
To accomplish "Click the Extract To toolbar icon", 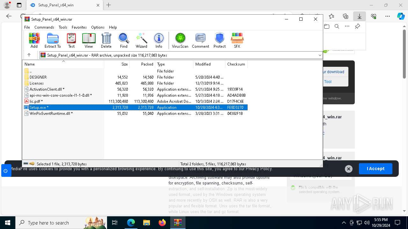I will [53, 40].
